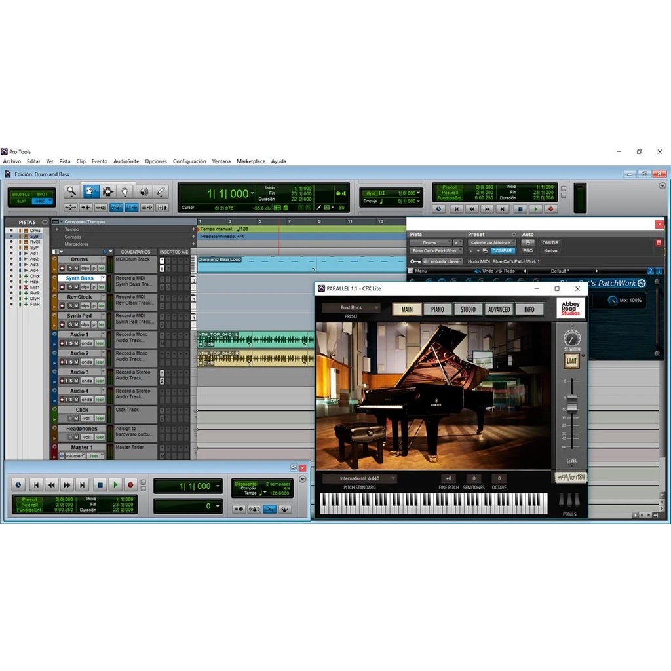
Task: Click the ST. WIDTH knob in CFX Lite
Action: coord(571,337)
